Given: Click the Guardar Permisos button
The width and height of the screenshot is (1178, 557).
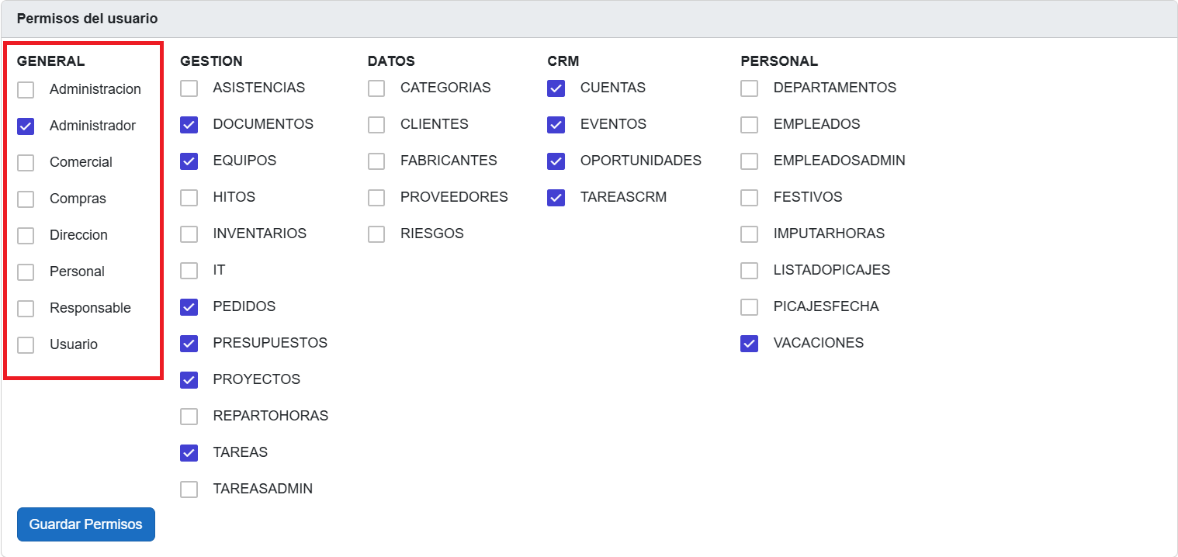Looking at the screenshot, I should 85,524.
